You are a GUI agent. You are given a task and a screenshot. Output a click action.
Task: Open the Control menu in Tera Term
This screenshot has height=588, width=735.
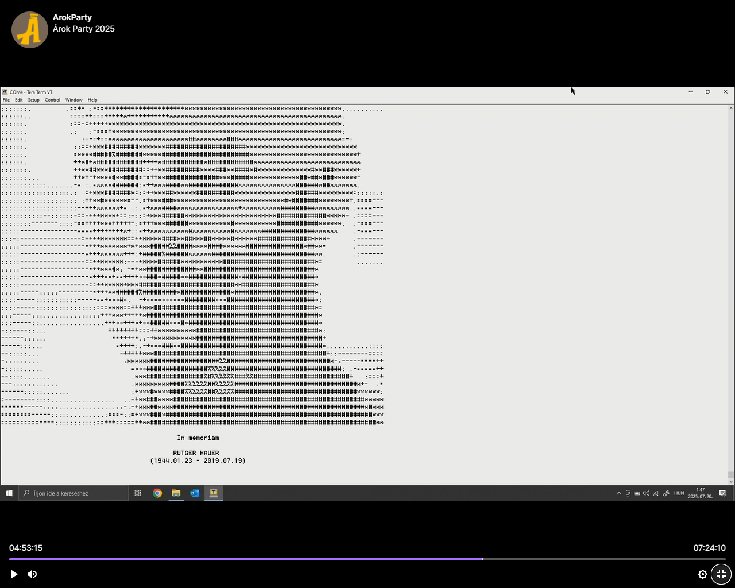52,100
